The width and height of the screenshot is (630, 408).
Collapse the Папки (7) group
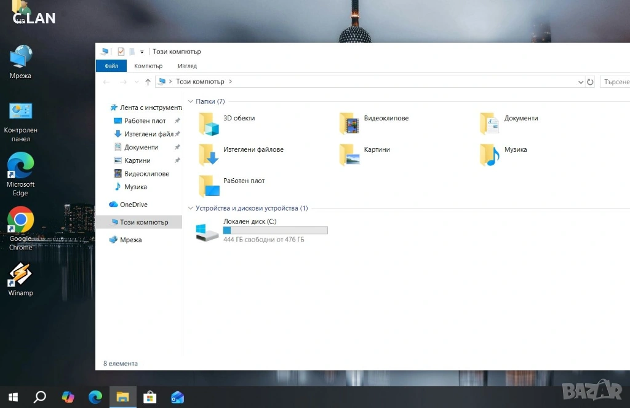[190, 101]
